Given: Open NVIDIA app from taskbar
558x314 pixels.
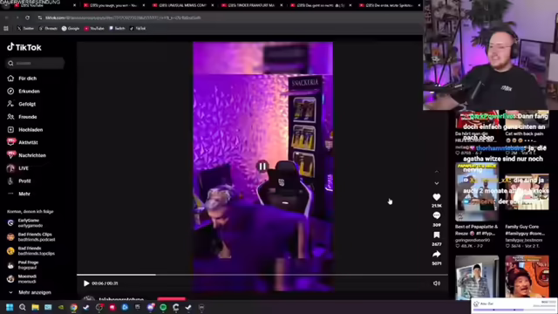Looking at the screenshot, I should click(x=61, y=307).
